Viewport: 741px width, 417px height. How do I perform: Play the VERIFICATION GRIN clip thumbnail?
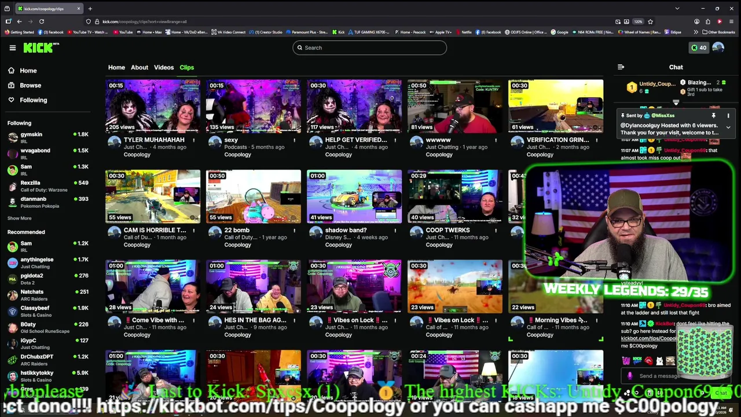click(x=556, y=106)
